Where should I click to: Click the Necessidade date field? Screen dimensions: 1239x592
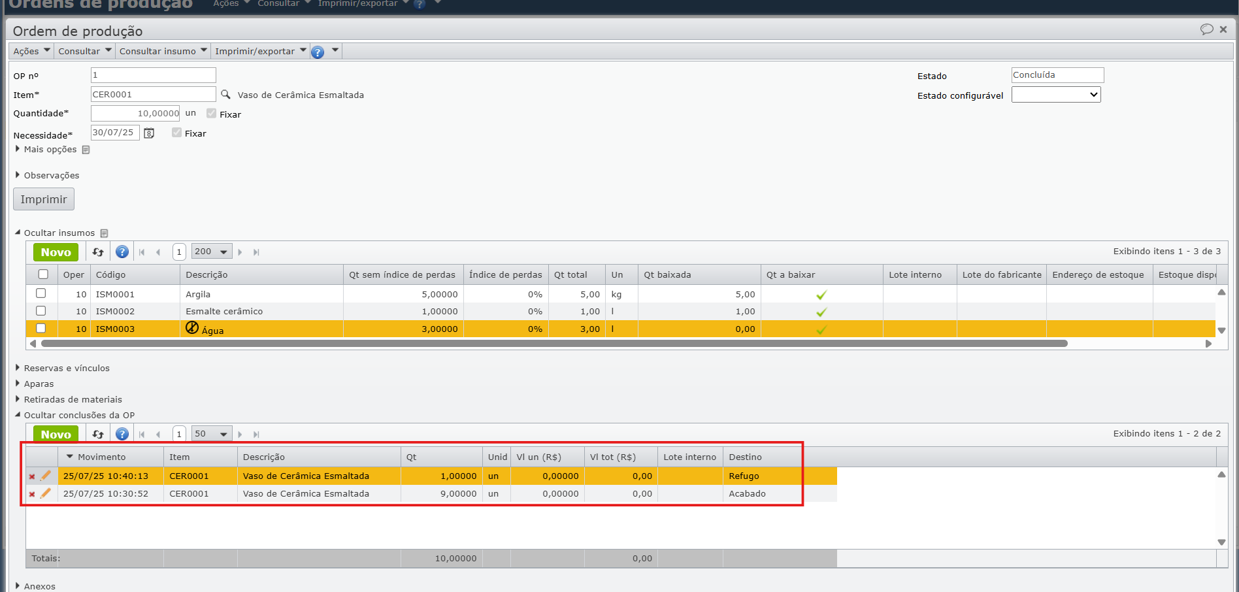115,133
